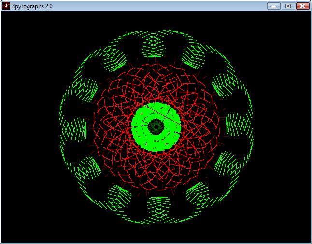This screenshot has height=244, width=312.
Task: Click the Spyrographs 2.0 title text
Action: [32, 6]
